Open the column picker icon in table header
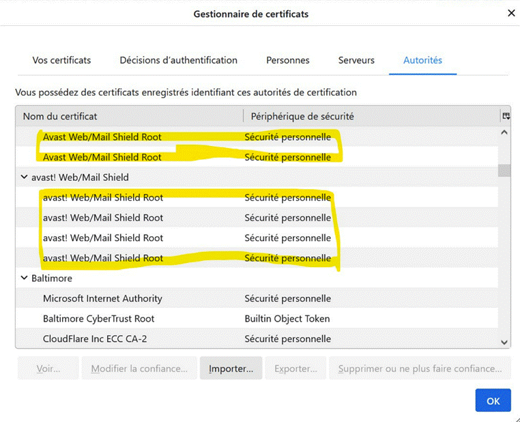The width and height of the screenshot is (520, 422). click(x=506, y=116)
